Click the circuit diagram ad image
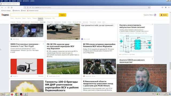Viewport: 171px width, 96px height. pos(136,44)
